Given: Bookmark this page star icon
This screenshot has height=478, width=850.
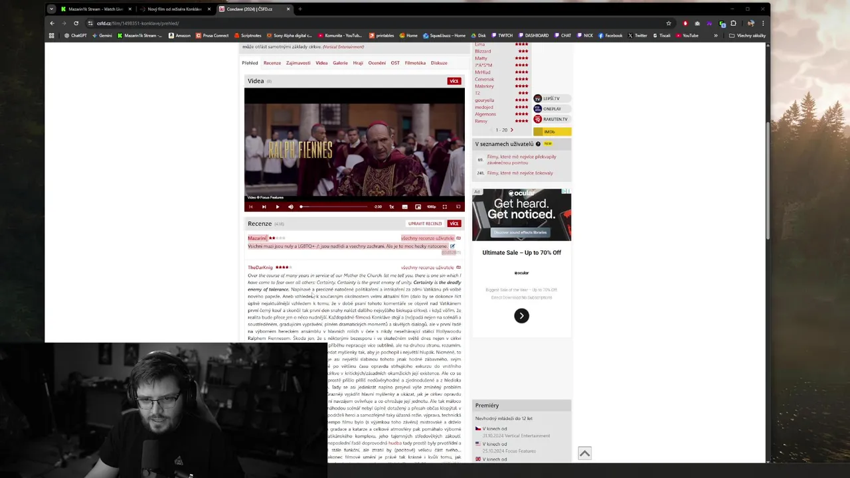Looking at the screenshot, I should click(x=669, y=23).
